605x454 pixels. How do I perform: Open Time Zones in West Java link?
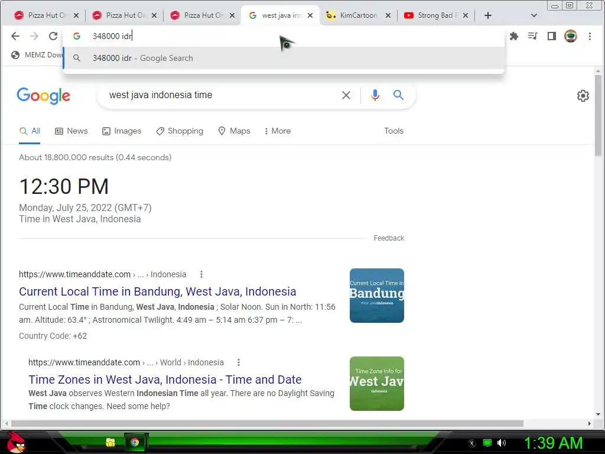pos(165,380)
